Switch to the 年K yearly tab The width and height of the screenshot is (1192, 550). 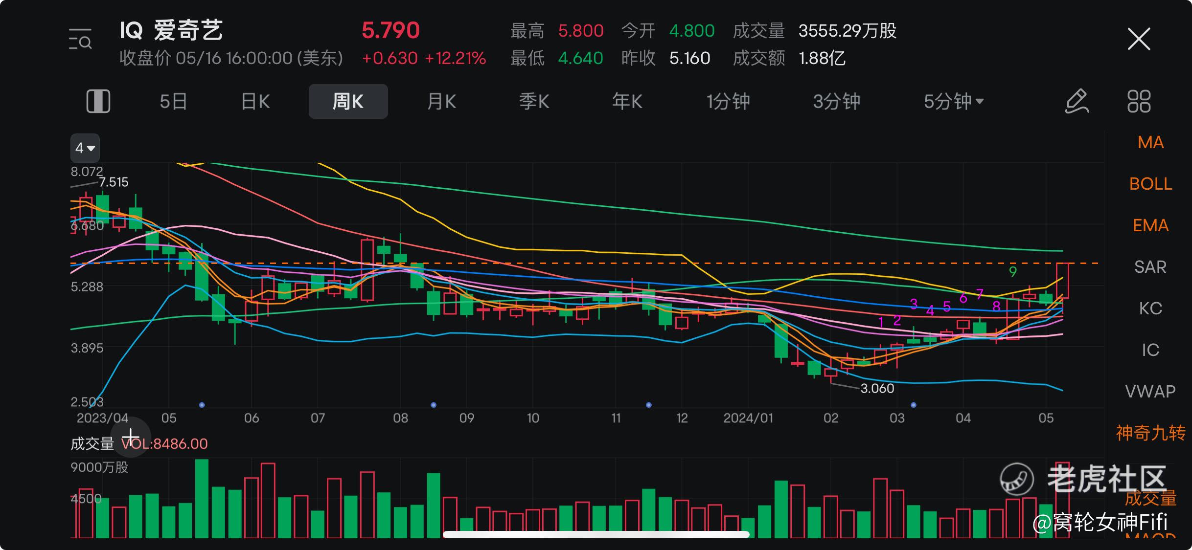coord(627,102)
